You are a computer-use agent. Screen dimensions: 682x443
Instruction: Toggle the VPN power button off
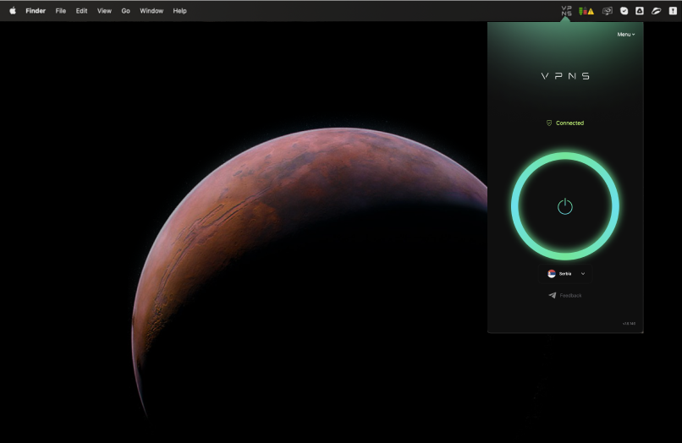(565, 206)
